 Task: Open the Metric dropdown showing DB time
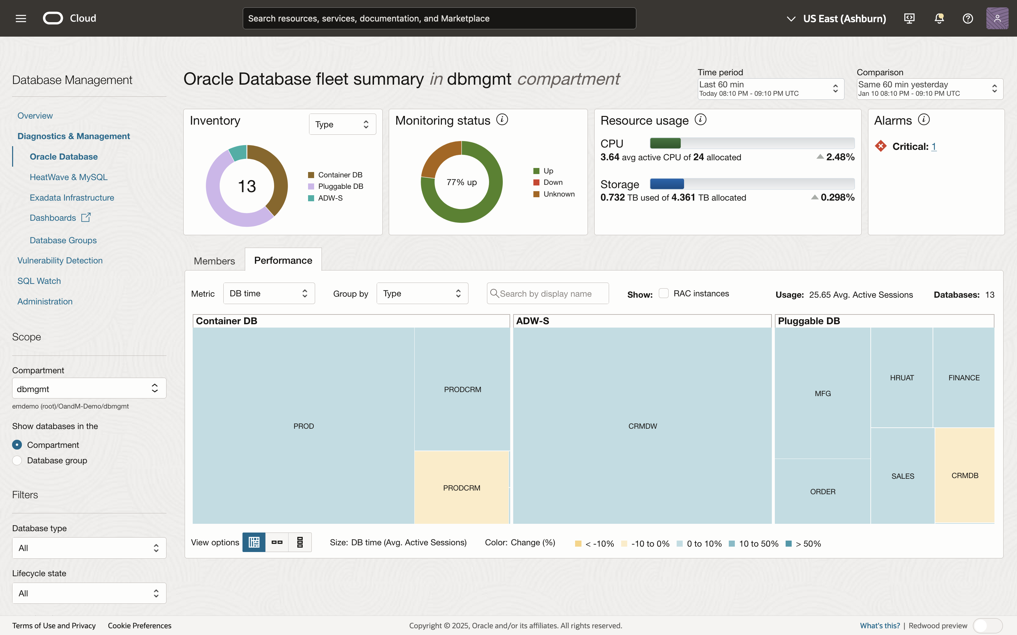[268, 293]
